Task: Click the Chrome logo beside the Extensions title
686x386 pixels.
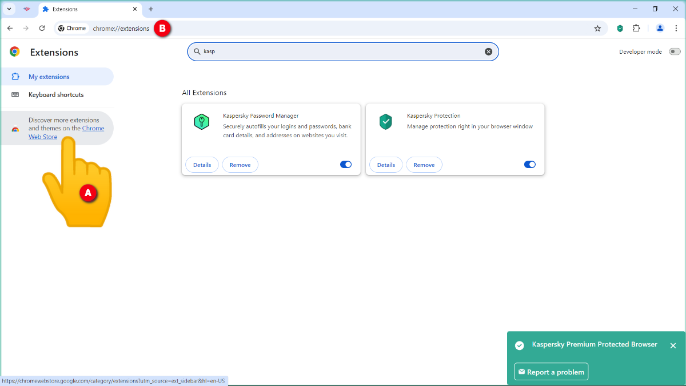Action: coord(15,51)
